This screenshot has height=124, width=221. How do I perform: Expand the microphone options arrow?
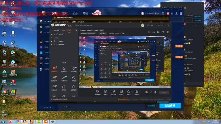point(132,92)
